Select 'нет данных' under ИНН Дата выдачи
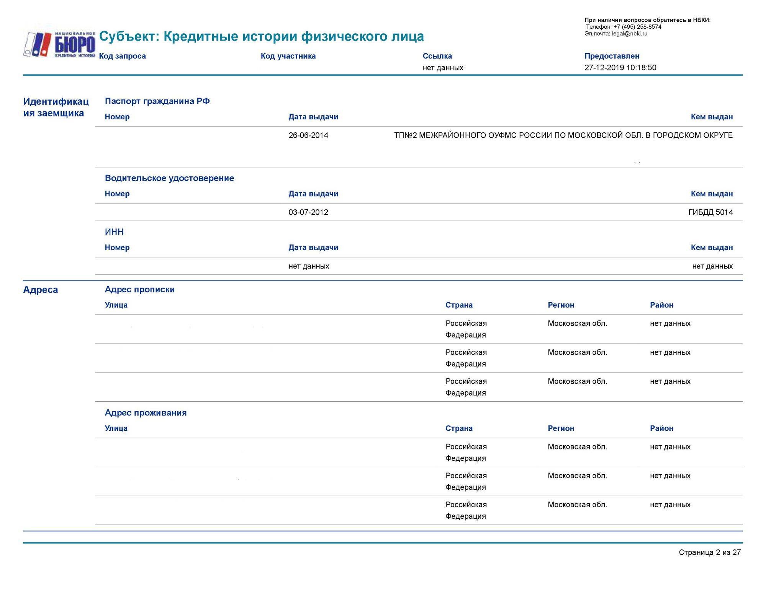The image size is (766, 591). pos(309,266)
